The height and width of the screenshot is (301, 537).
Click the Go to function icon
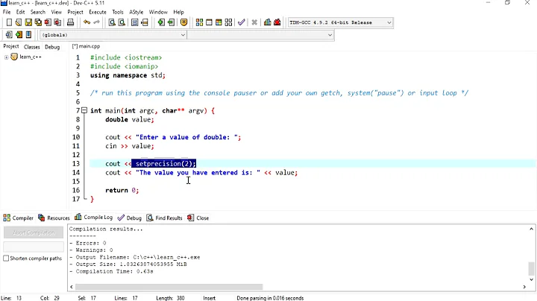point(134,22)
